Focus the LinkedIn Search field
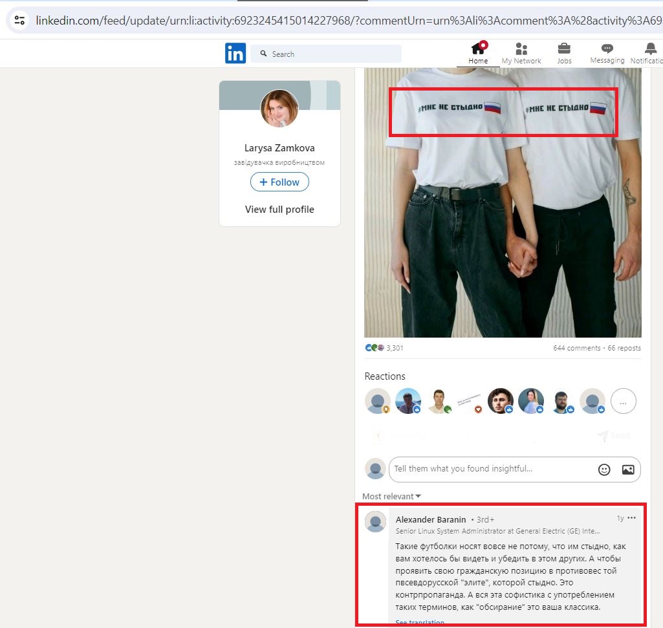Viewport: 663px width, 628px height. [326, 54]
